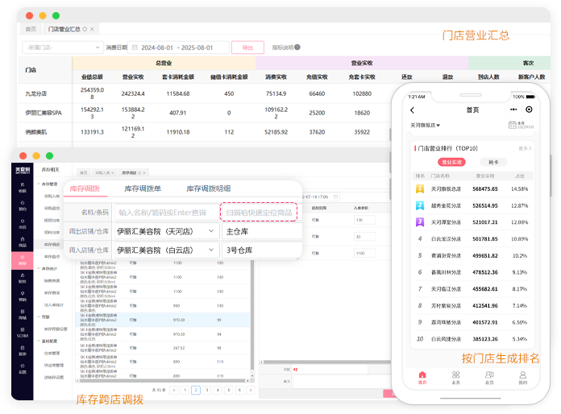561x414 pixels.
Task: Click the 扫描枪快速定位商品 input
Action: tap(259, 213)
